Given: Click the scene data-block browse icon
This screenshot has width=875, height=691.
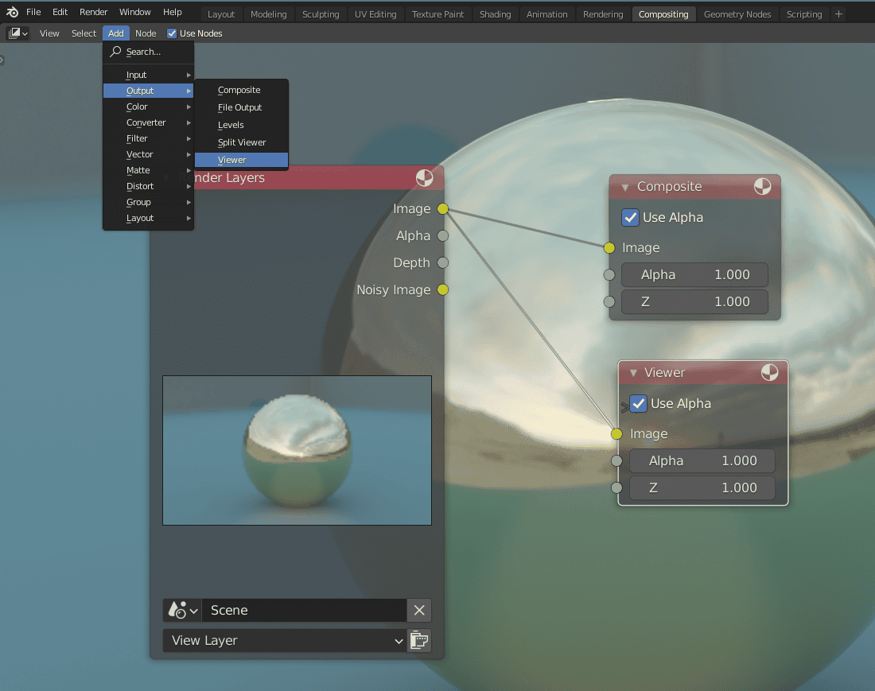Looking at the screenshot, I should (178, 610).
